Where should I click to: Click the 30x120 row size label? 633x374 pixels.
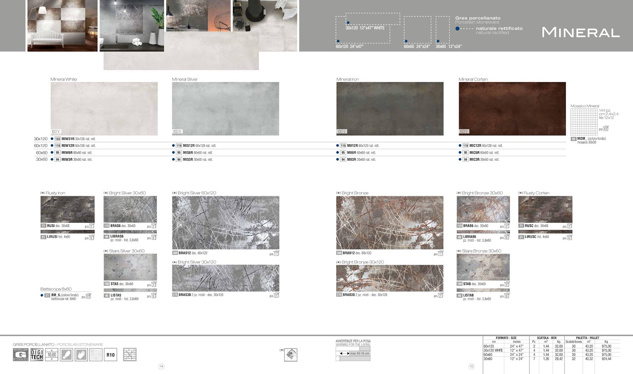coord(41,139)
